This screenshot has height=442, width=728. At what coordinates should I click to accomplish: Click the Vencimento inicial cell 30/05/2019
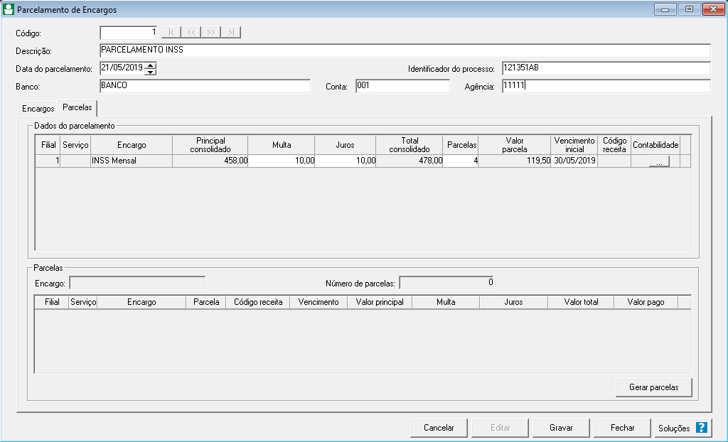click(x=574, y=161)
